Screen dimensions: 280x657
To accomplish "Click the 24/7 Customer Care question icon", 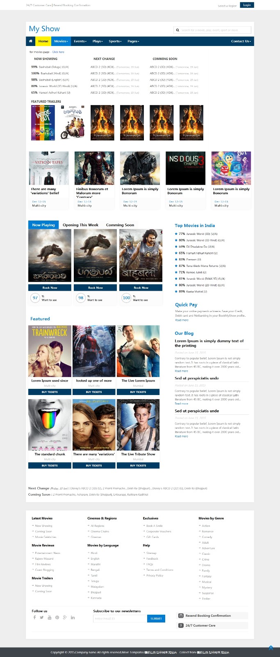I will [181, 625].
